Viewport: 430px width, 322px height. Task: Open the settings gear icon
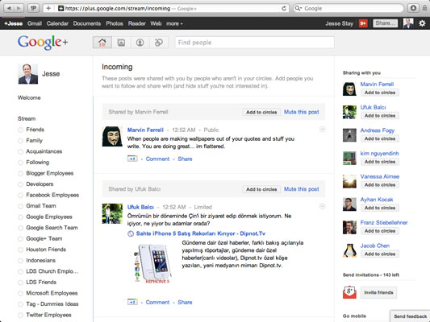tap(422, 23)
